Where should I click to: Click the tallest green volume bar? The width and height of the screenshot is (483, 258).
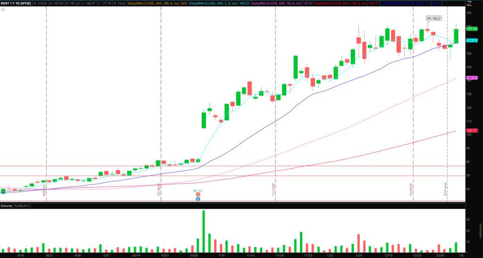coord(204,231)
